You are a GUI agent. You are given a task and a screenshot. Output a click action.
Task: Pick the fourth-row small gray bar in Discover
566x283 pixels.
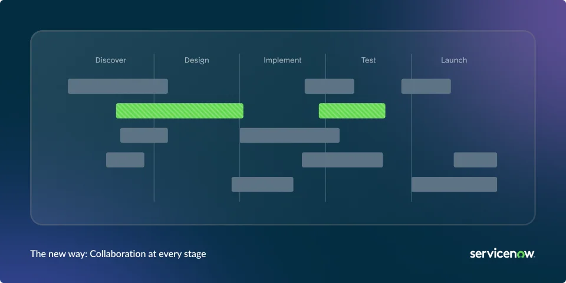click(x=125, y=160)
